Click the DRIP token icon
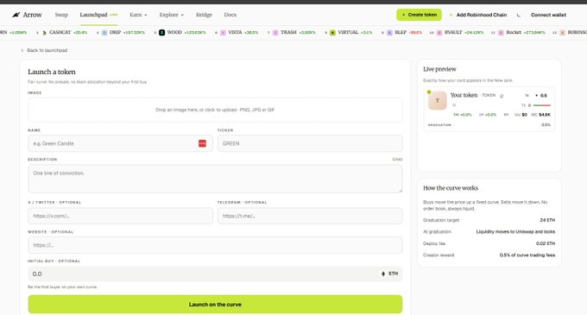Viewport: 587px width, 315px height. (x=104, y=33)
